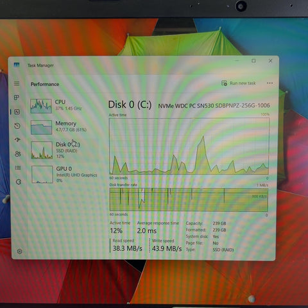Click the Intel(R) UHD Graphics label
Viewport: 308px width, 308px height.
point(76,175)
